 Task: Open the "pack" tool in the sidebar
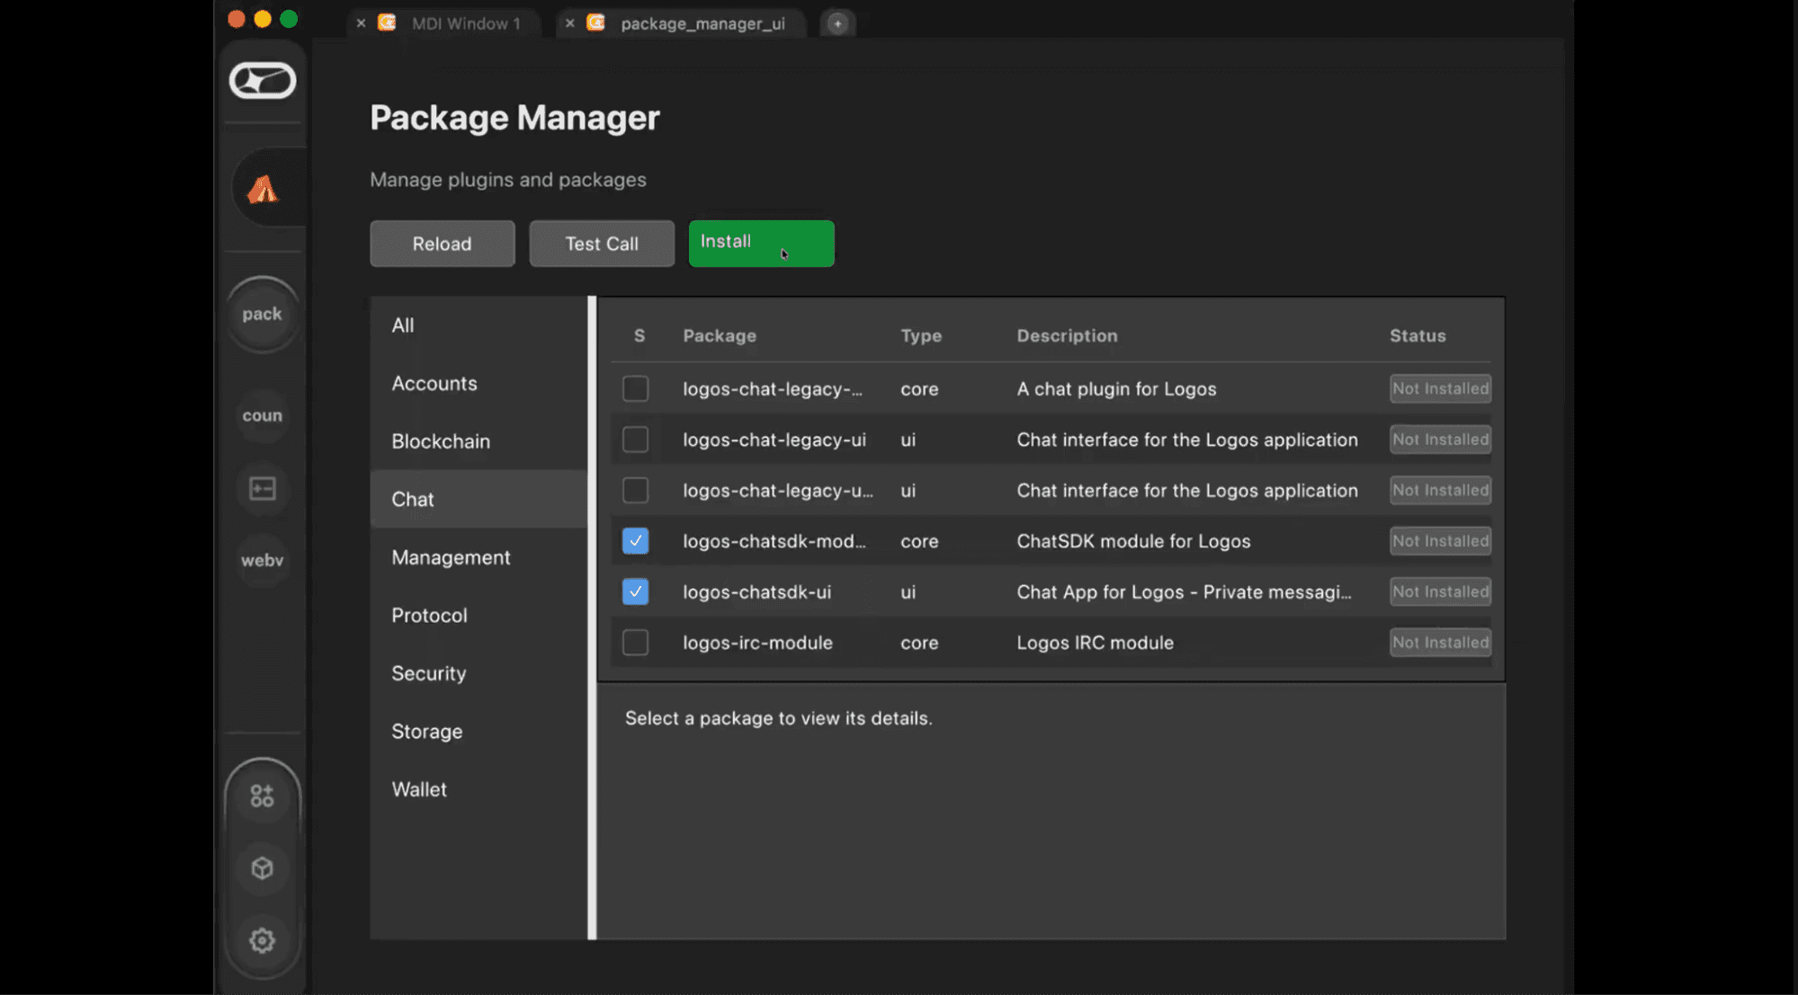(x=262, y=315)
